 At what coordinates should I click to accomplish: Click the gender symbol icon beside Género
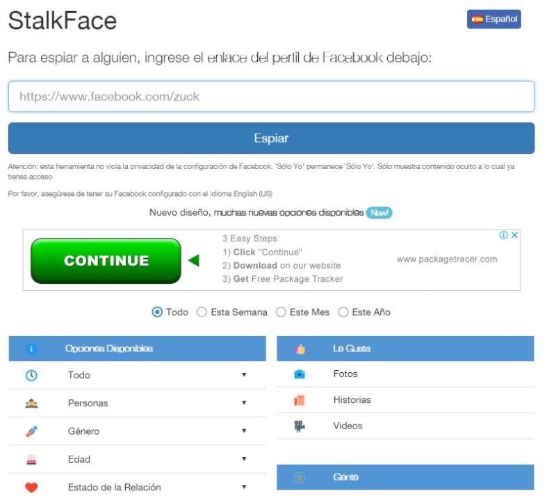(x=31, y=431)
